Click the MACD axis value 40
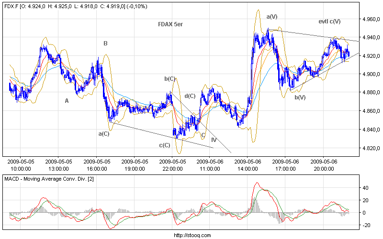 (366, 188)
